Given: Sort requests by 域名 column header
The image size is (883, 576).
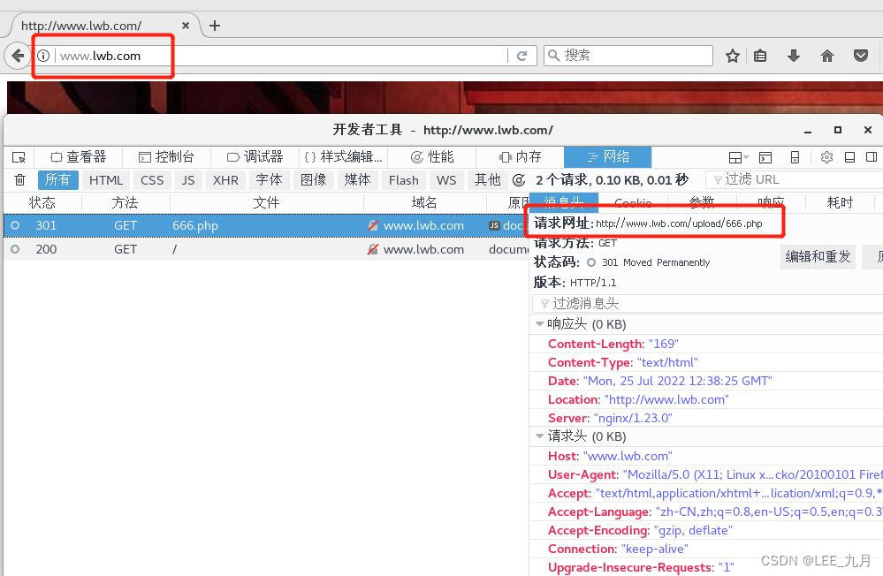Looking at the screenshot, I should point(424,202).
